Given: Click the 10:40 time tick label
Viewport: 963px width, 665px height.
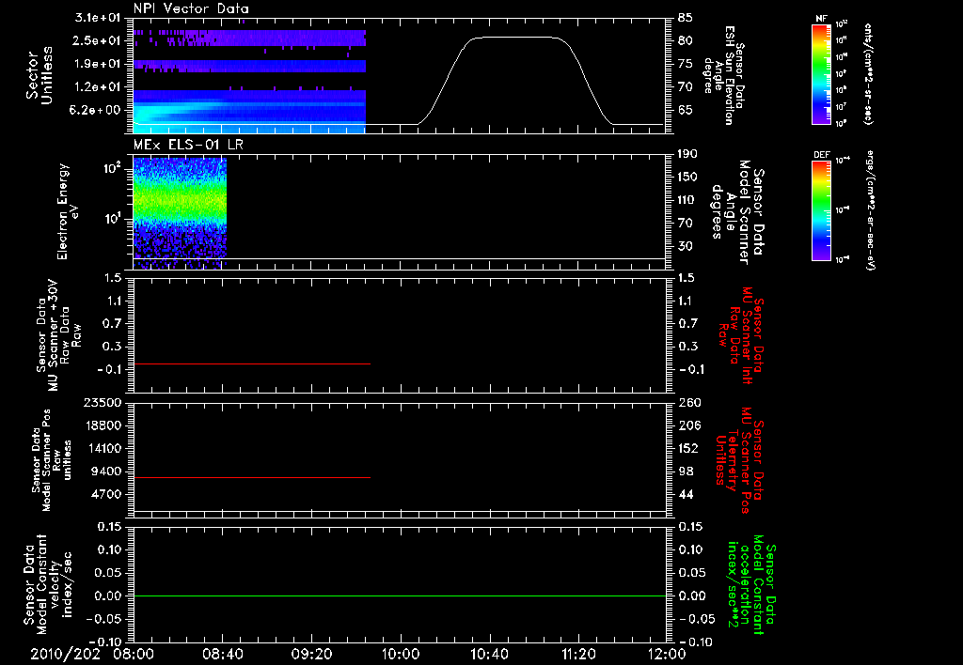Looking at the screenshot, I should point(489,654).
